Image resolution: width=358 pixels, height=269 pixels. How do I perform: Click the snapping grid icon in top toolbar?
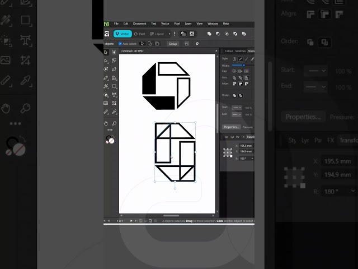pyautogui.click(x=192, y=34)
